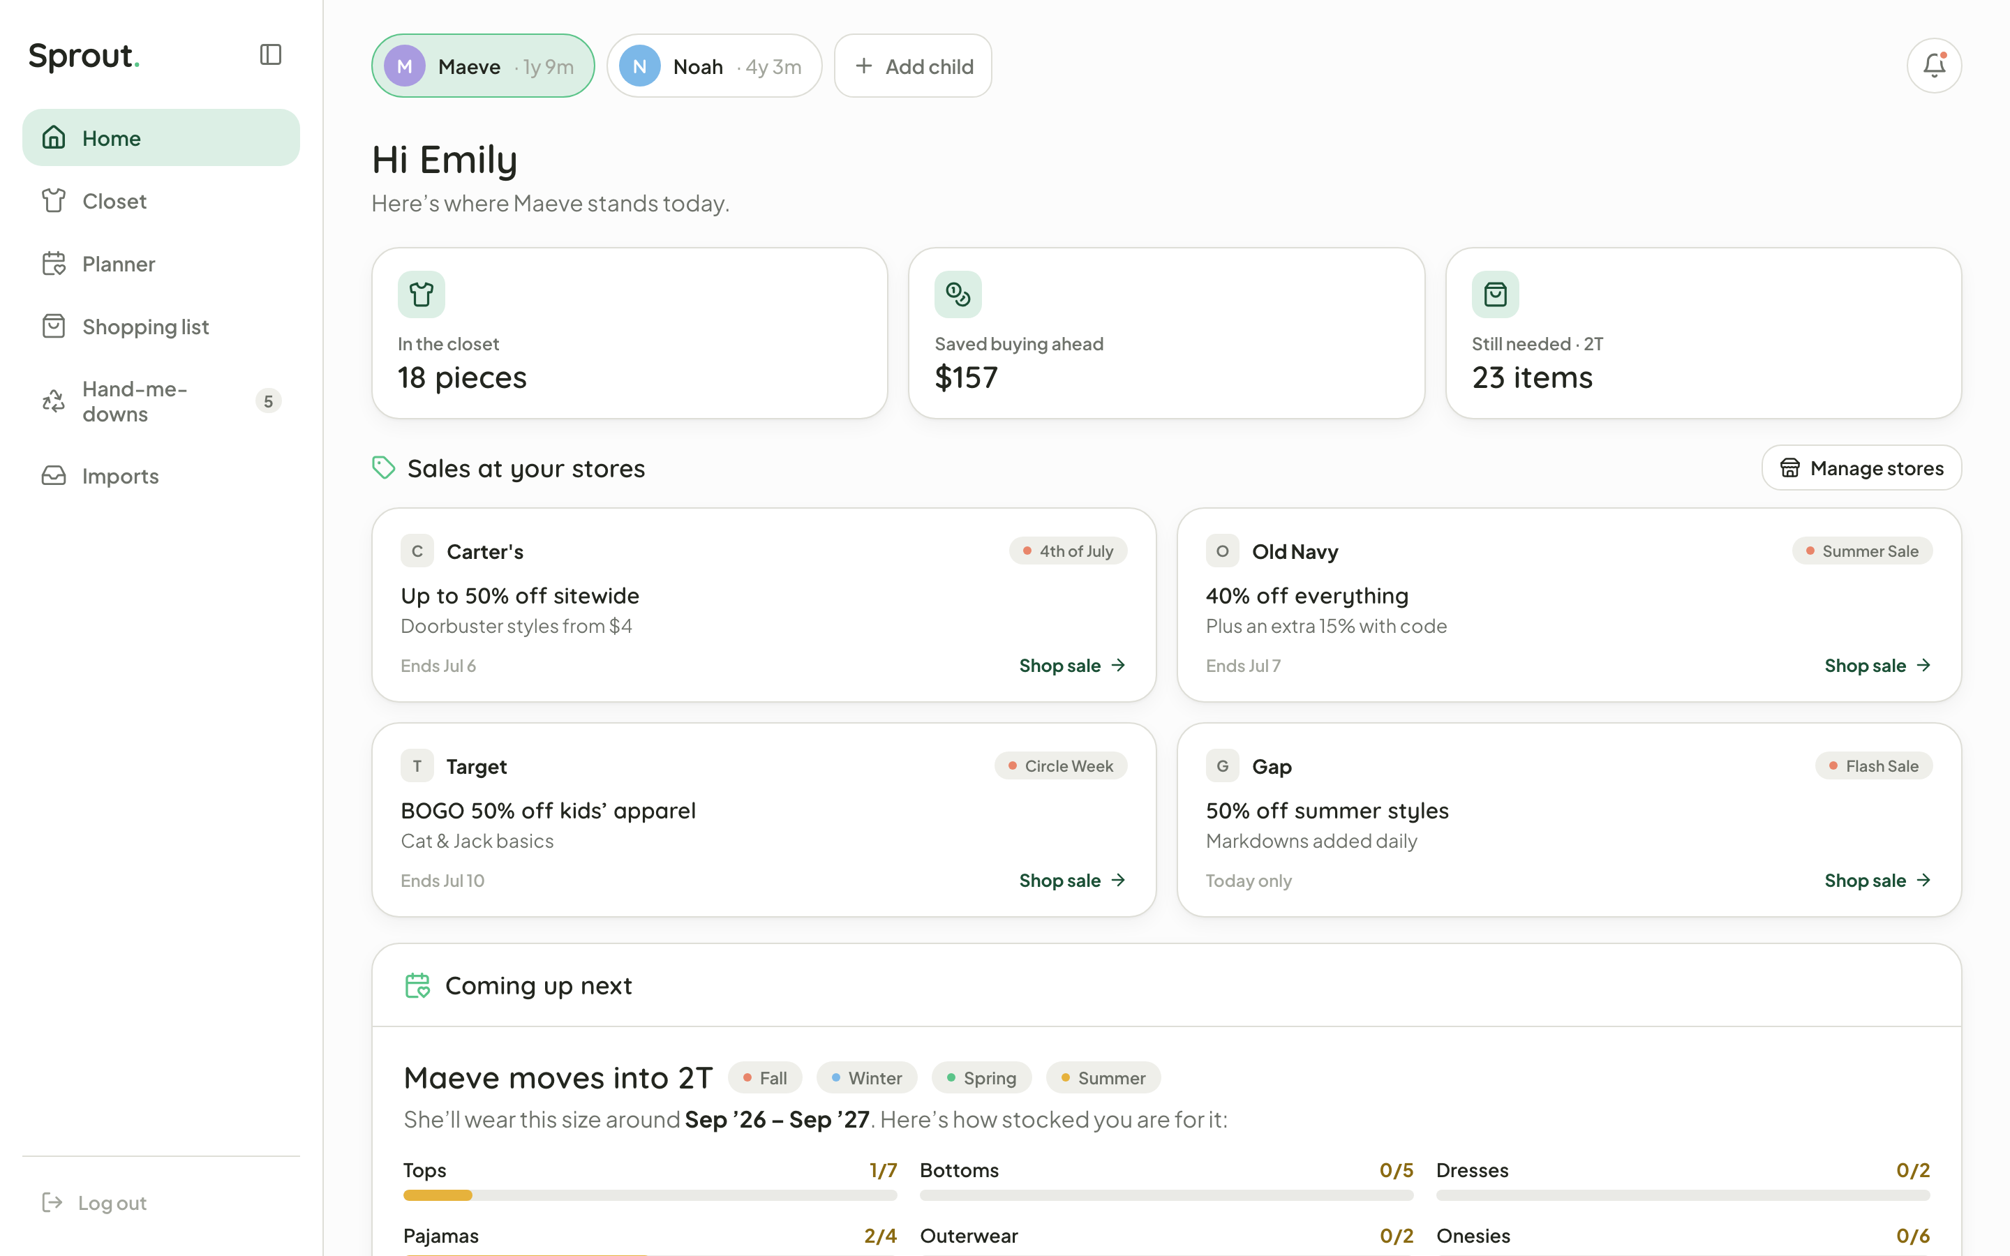2010x1256 pixels.
Task: Open the notifications bell
Action: (x=1934, y=66)
